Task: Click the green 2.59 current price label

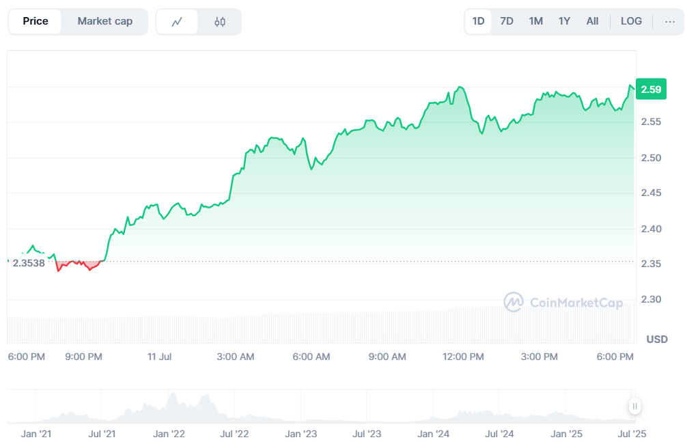Action: 651,89
